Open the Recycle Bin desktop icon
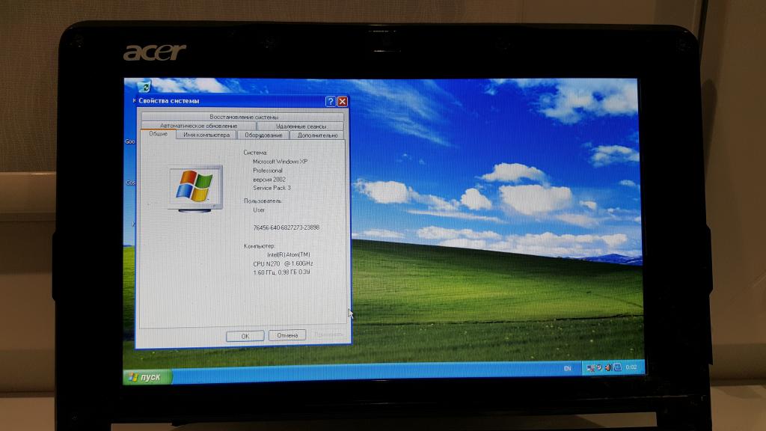The image size is (766, 431). pyautogui.click(x=144, y=87)
